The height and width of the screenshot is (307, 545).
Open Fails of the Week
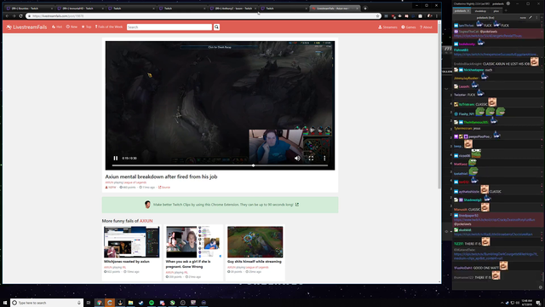109,26
